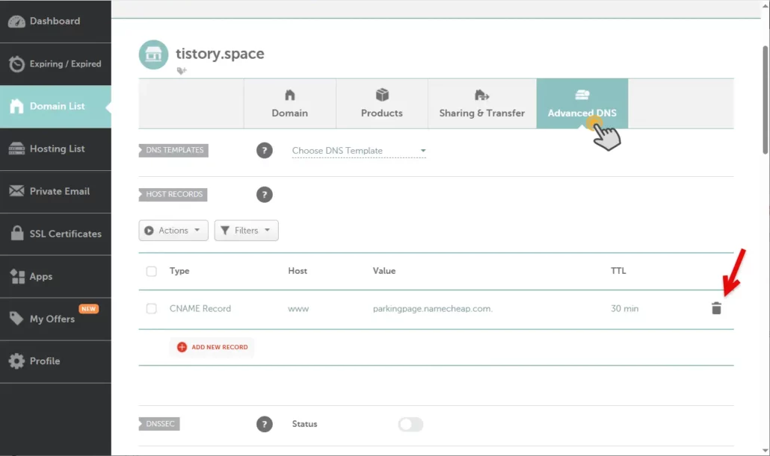Open Private Email sidebar item

coord(55,192)
